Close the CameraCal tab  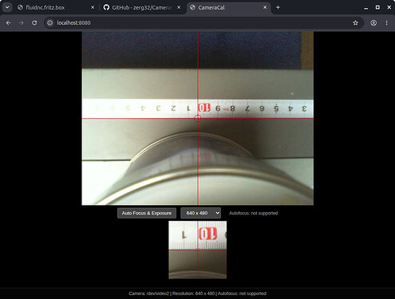tap(265, 7)
